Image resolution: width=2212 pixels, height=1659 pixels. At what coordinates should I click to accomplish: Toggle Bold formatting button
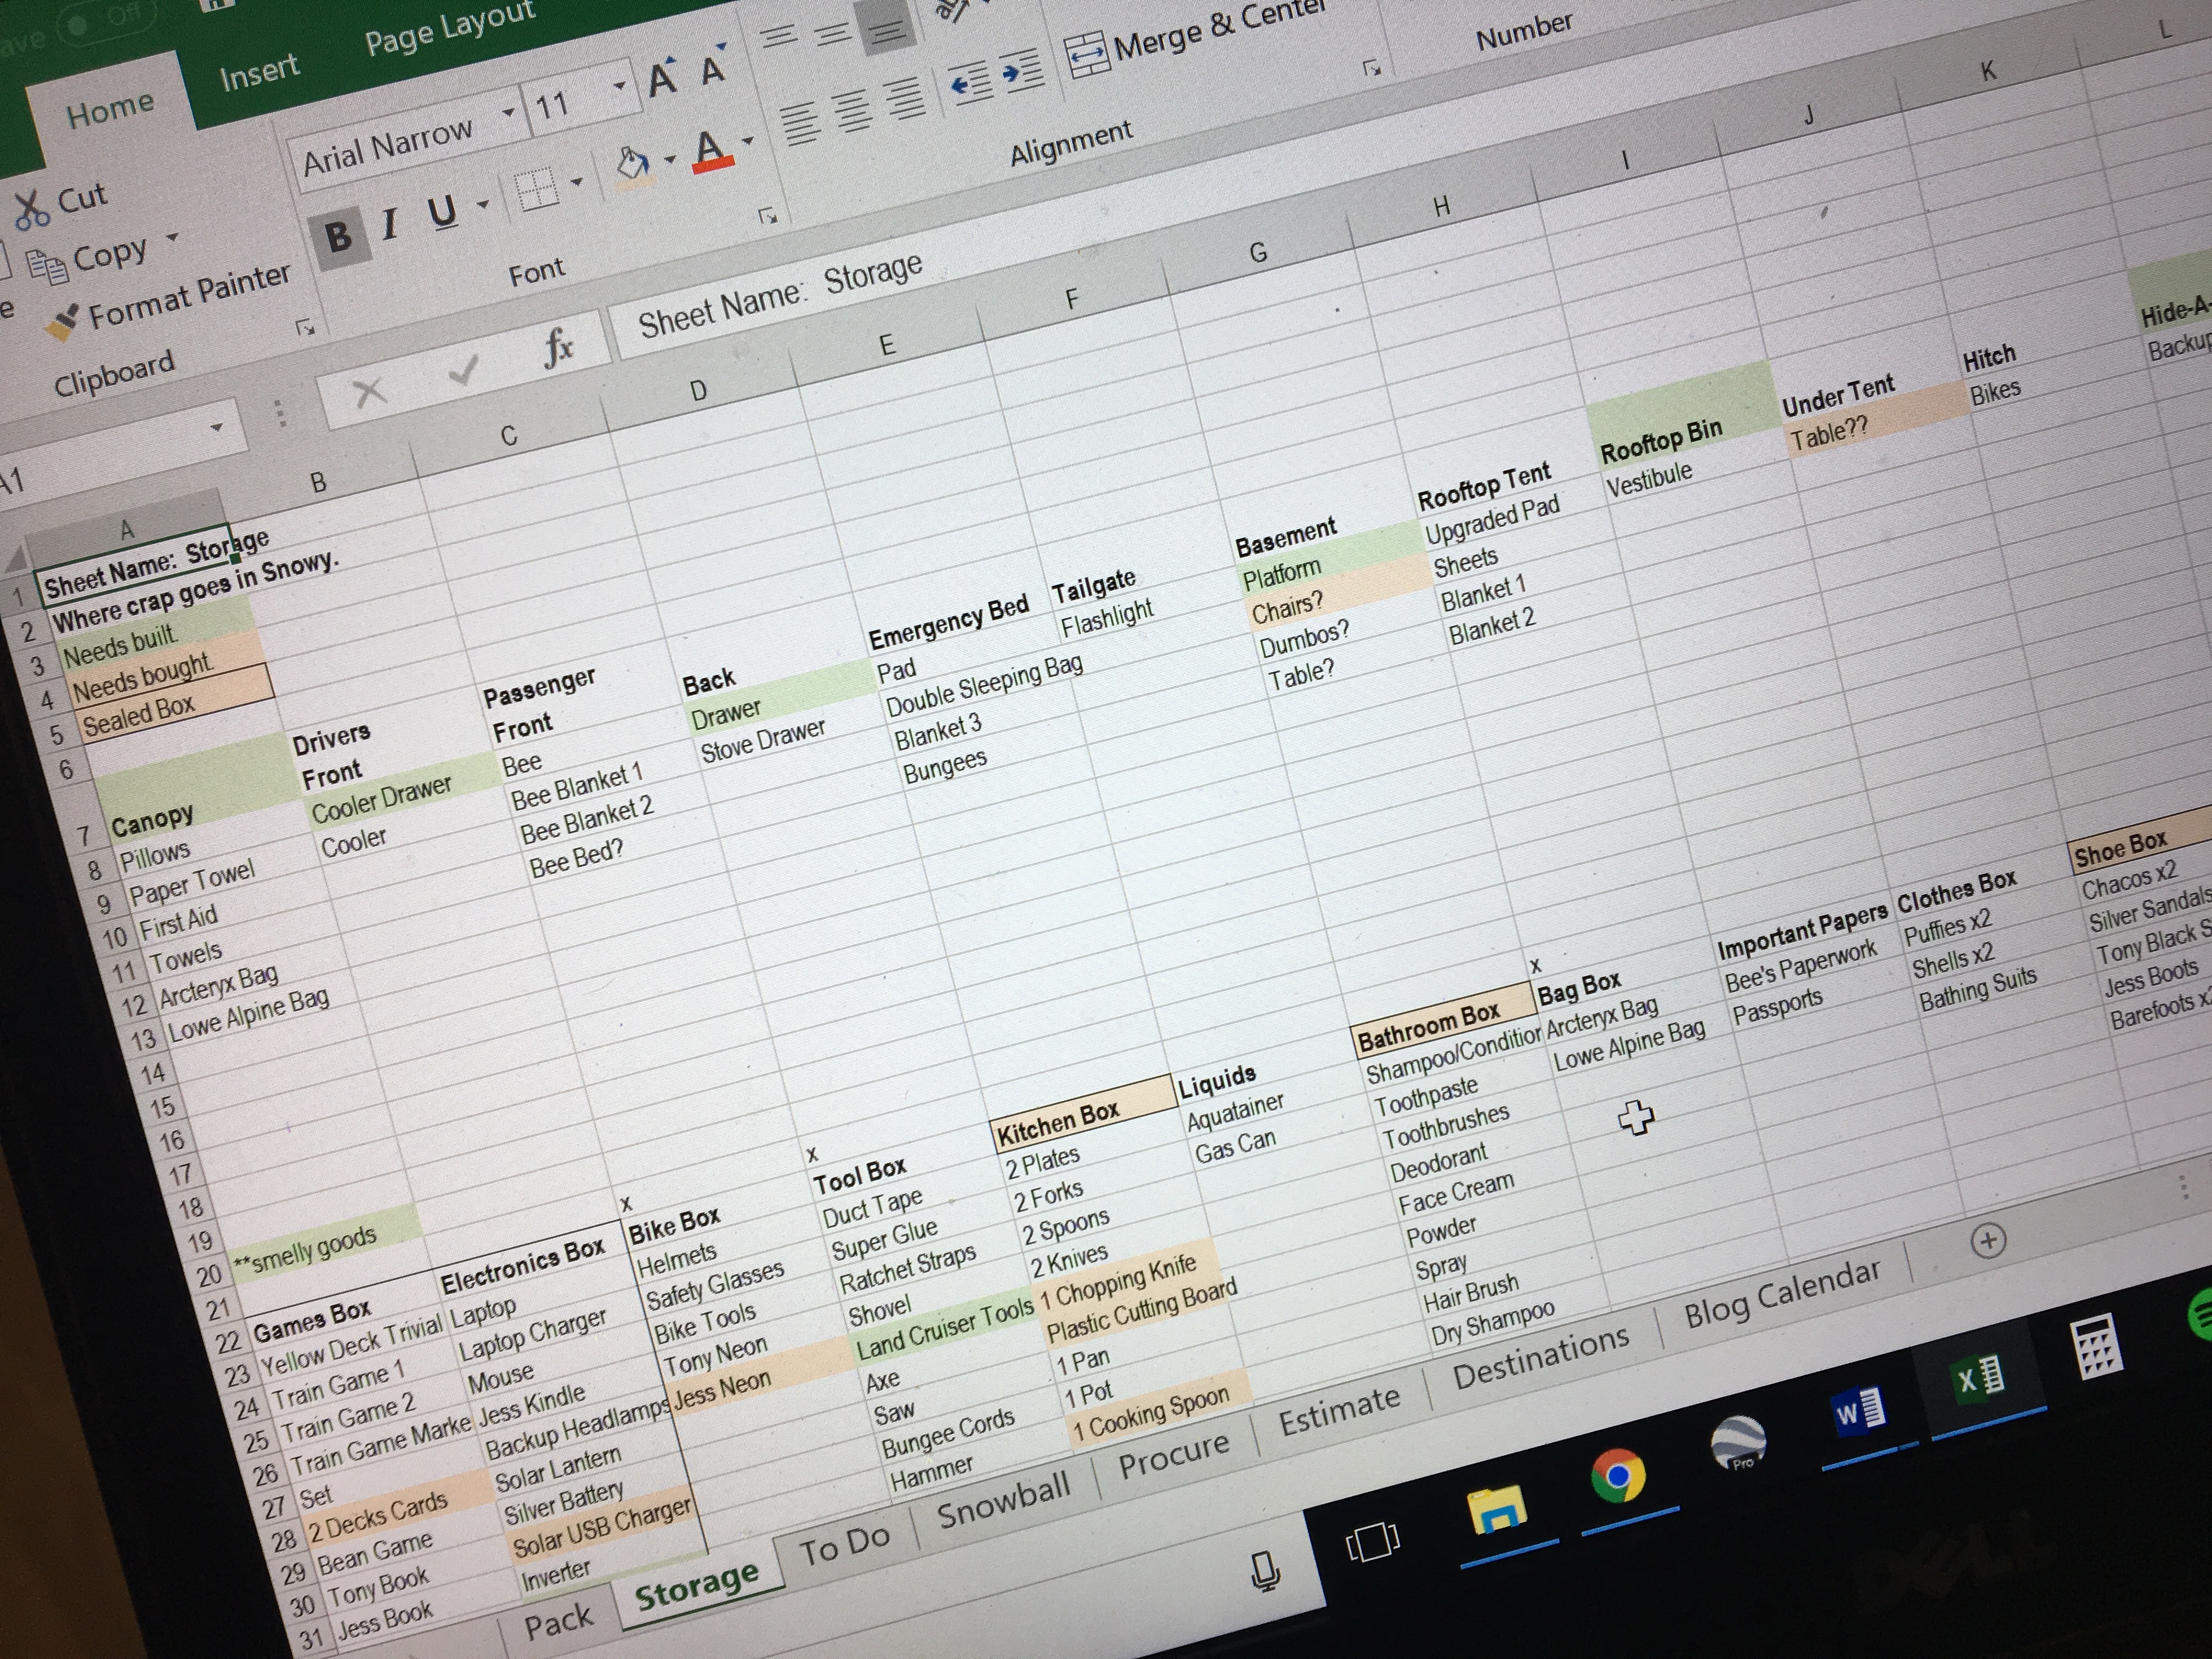point(338,236)
